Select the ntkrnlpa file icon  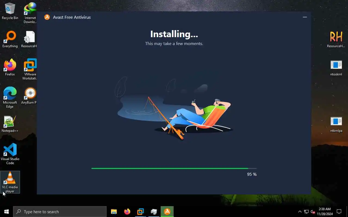tap(336, 124)
